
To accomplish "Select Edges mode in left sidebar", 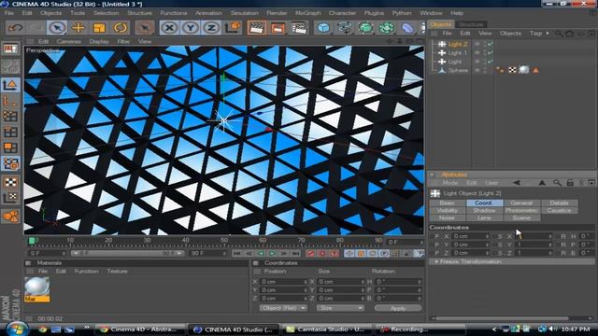I will point(10,133).
